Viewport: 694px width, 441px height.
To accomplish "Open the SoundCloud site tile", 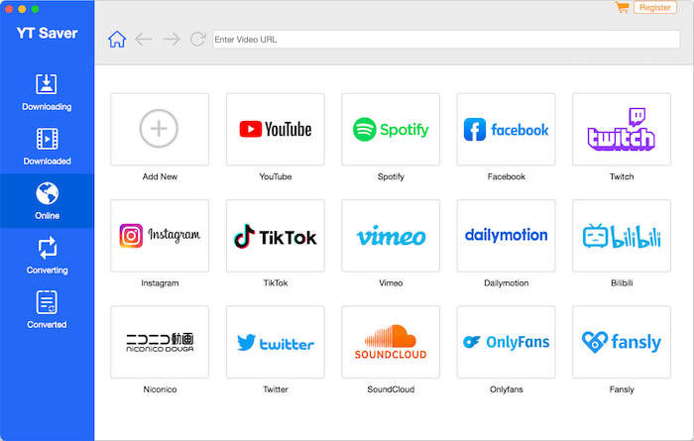I will (x=391, y=342).
